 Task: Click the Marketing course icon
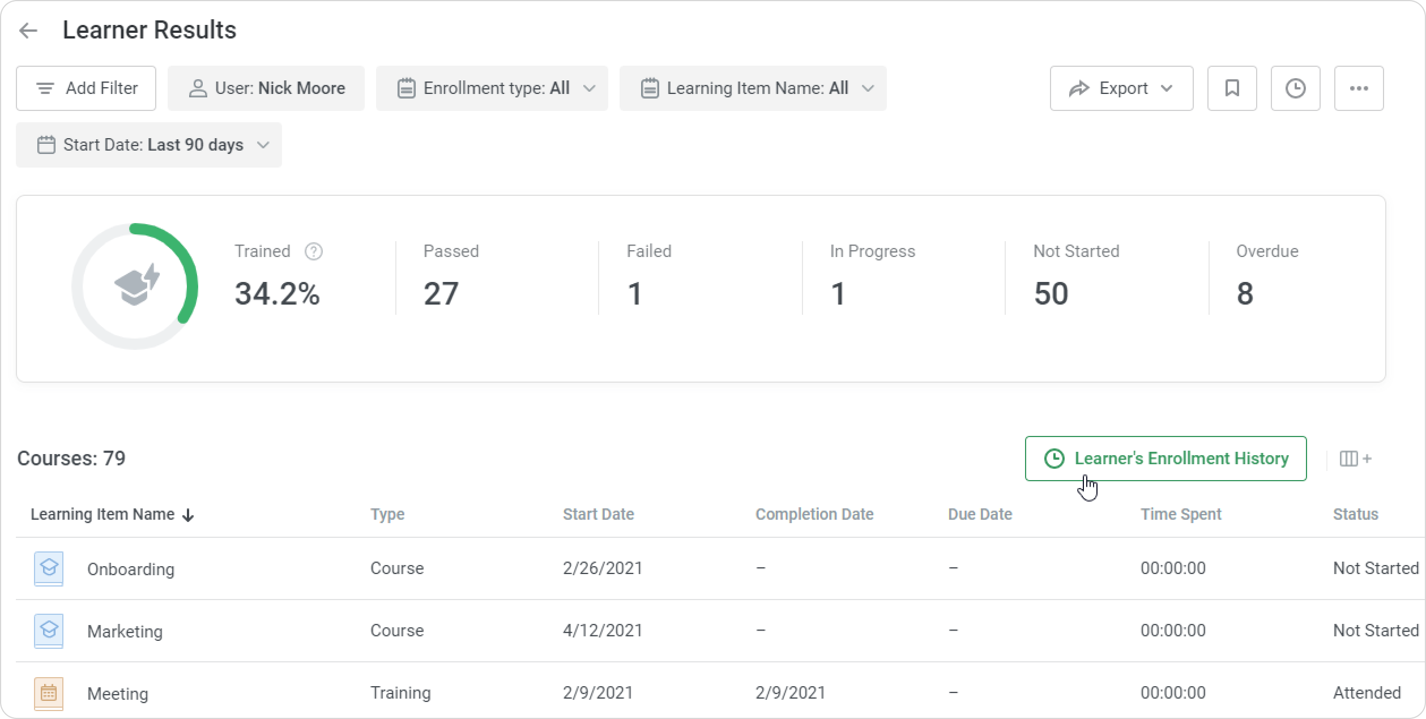pyautogui.click(x=49, y=631)
